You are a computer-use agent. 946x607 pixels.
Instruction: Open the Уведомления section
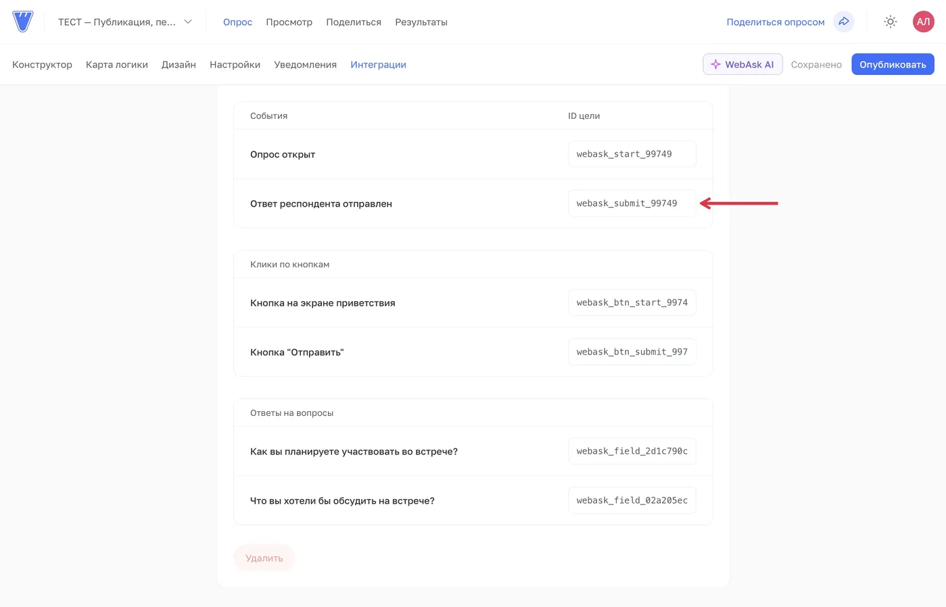305,65
